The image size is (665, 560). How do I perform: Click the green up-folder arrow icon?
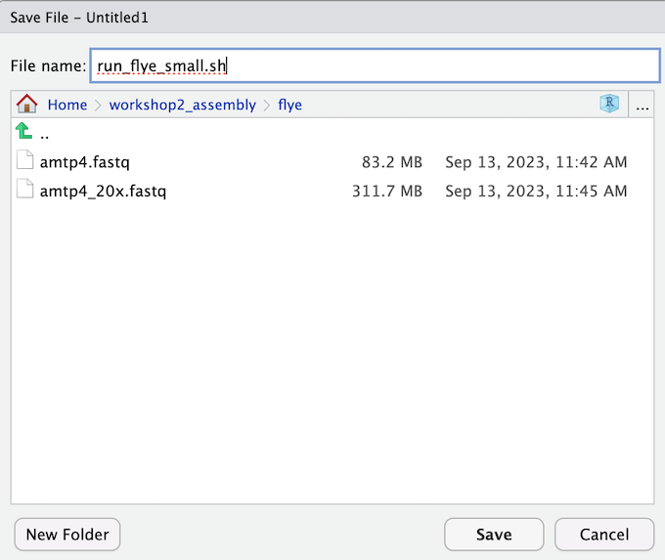23,131
